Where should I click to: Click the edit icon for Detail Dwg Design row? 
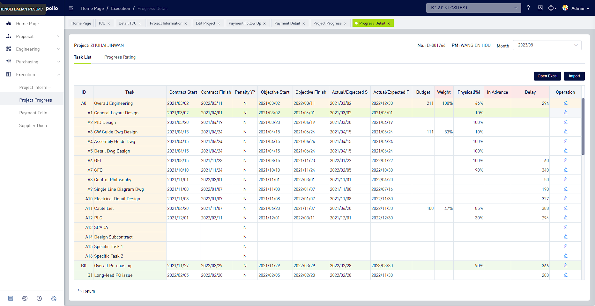(565, 151)
